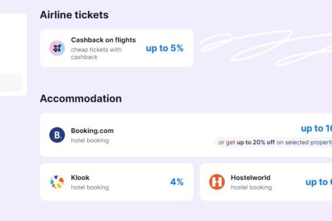Click the Booking.com cashback rate text
The width and height of the screenshot is (332, 221).
click(317, 129)
